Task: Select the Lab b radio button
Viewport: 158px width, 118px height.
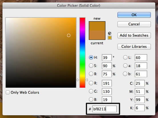Action: (125, 74)
